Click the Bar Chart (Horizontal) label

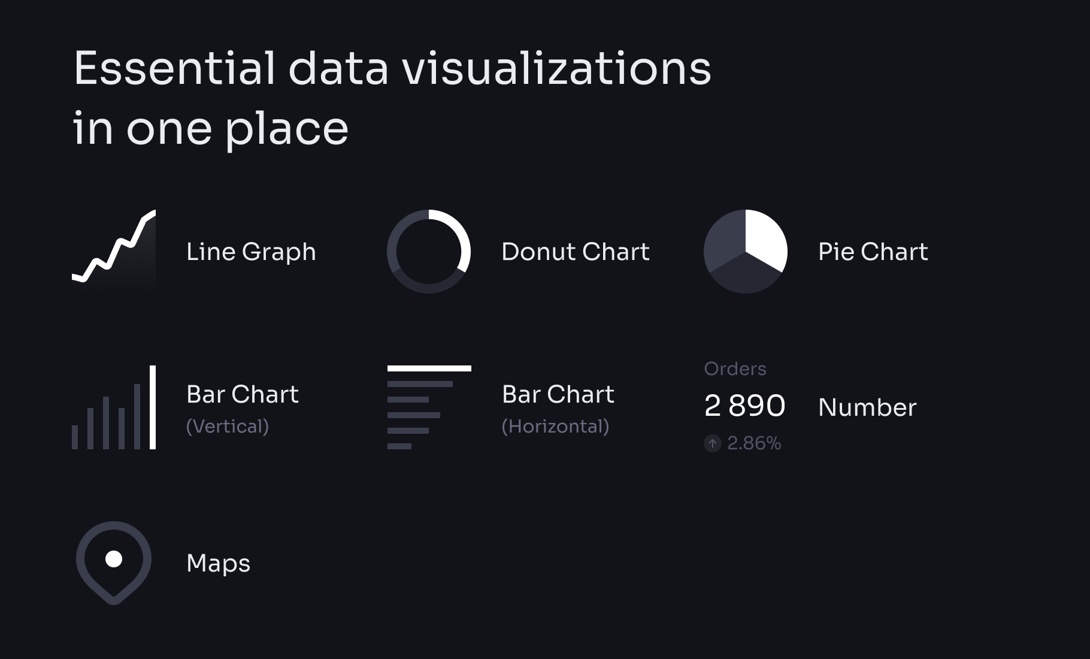click(558, 409)
